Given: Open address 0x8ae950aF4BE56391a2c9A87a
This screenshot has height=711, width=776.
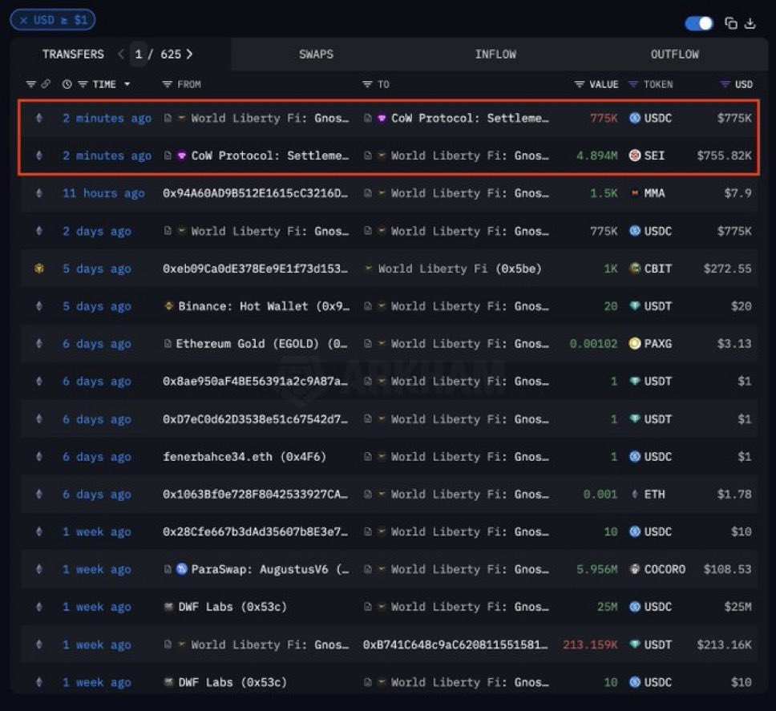Looking at the screenshot, I should pos(256,382).
